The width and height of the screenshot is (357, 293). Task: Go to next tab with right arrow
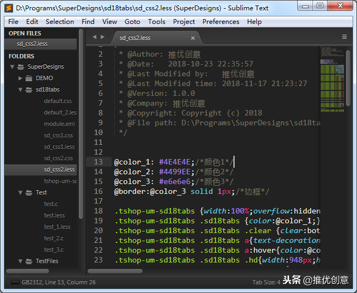[x=102, y=36]
